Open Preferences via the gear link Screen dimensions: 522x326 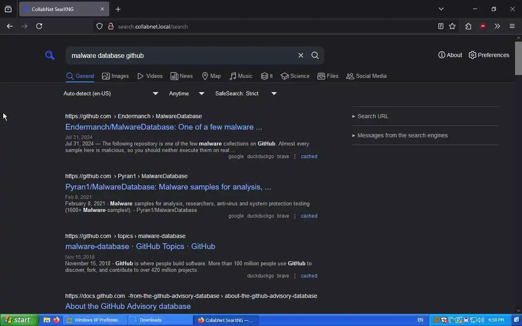(489, 55)
